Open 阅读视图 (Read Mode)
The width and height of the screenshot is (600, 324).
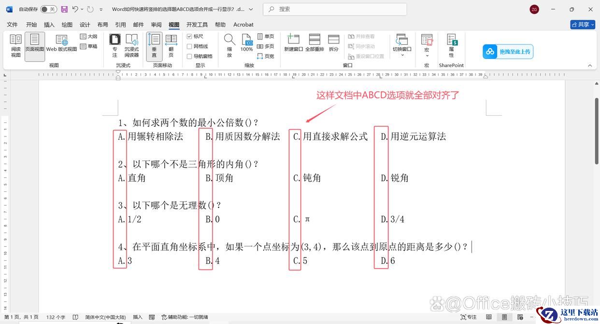point(16,46)
